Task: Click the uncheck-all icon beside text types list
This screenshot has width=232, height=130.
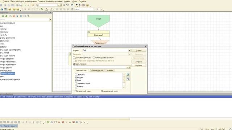Action: tap(128, 79)
